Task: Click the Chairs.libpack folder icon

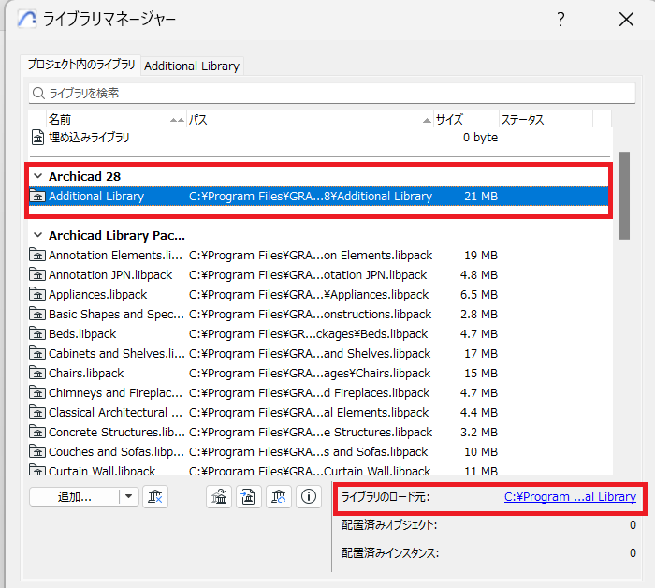Action: click(37, 373)
